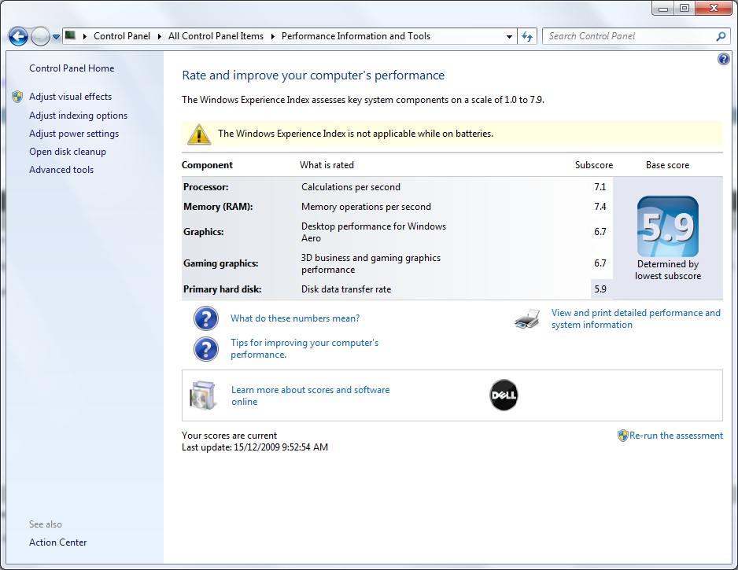Select Control Panel breadcrumb

(122, 36)
